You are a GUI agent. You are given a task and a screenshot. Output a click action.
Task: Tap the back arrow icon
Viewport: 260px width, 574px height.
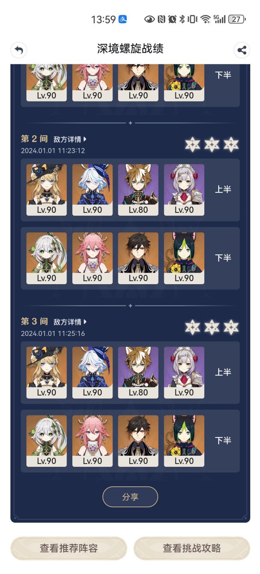pos(18,50)
